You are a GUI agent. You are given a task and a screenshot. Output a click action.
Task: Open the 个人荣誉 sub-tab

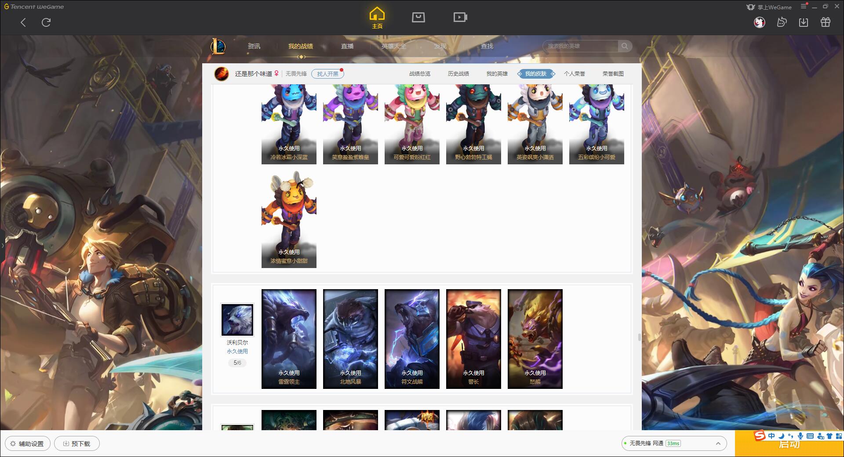click(575, 74)
